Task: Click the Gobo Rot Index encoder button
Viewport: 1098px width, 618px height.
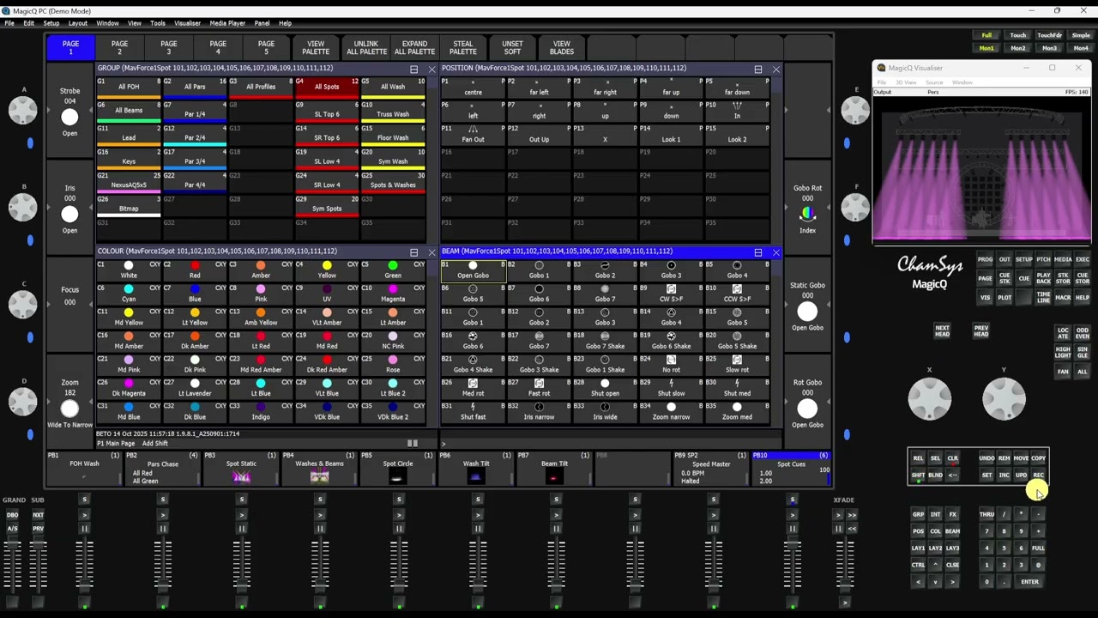Action: pos(807,213)
